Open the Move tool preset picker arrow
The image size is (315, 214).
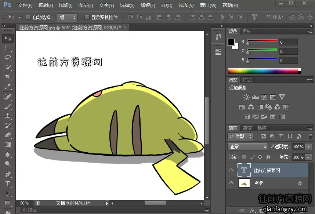19,18
